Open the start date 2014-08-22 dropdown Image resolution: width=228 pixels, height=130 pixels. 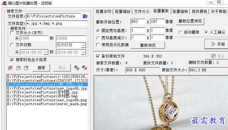pos(46,52)
